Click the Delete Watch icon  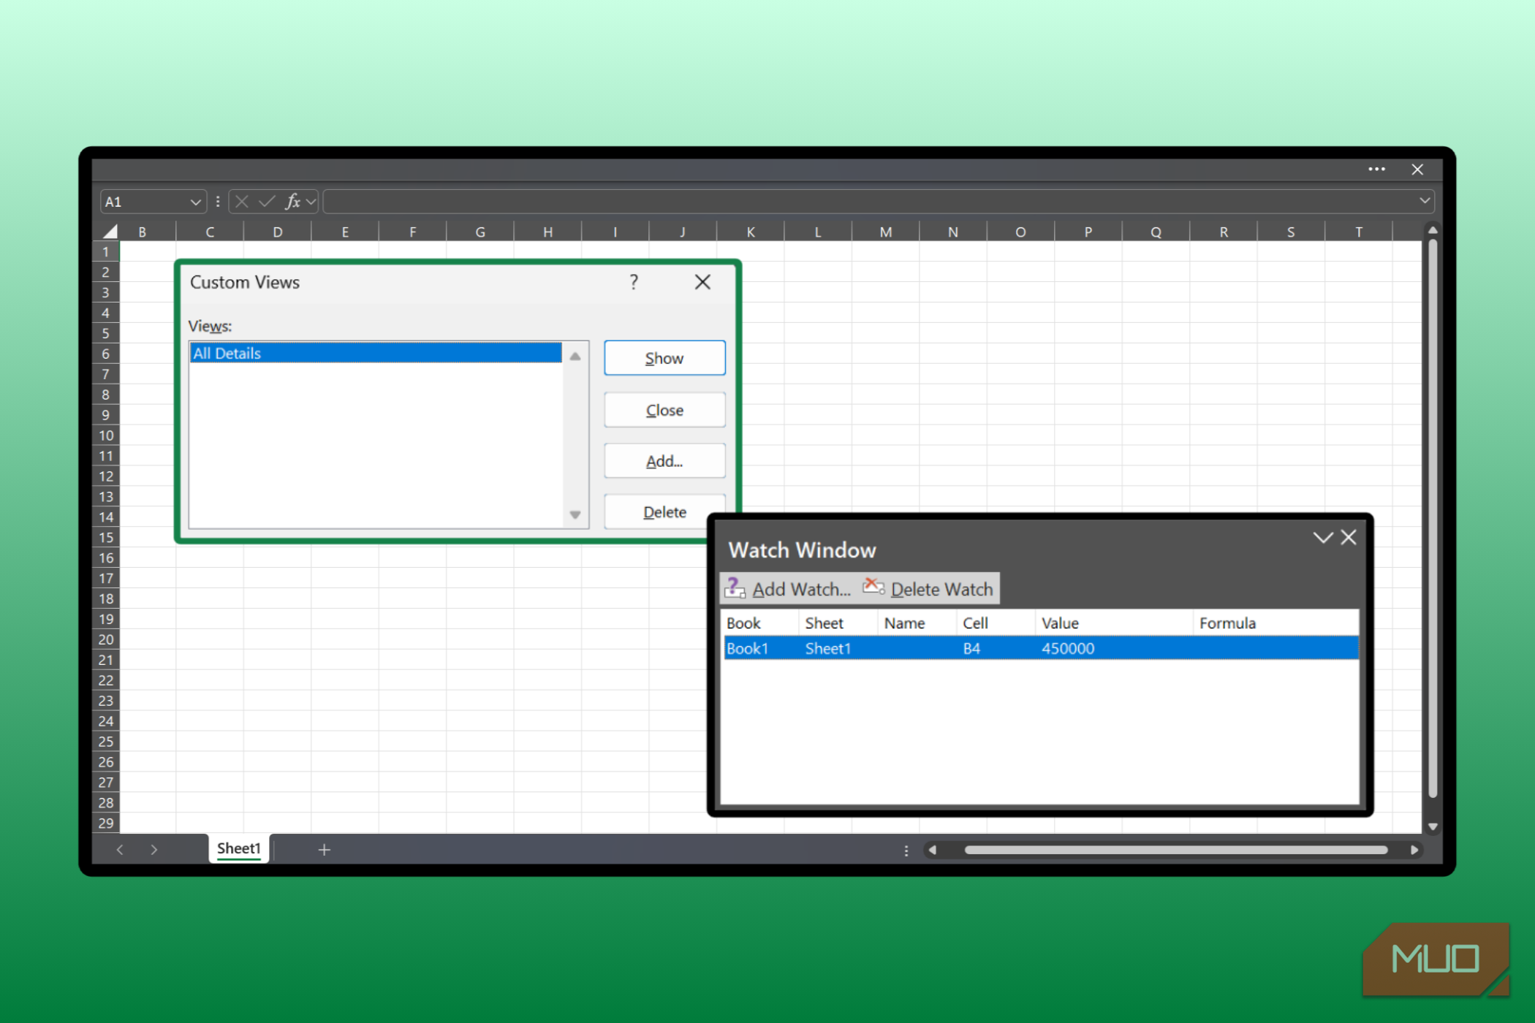[x=873, y=587]
